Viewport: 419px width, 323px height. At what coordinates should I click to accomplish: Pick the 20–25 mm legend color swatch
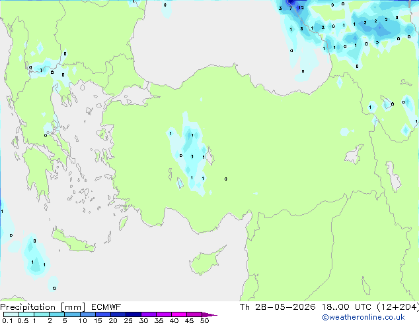[118, 314]
